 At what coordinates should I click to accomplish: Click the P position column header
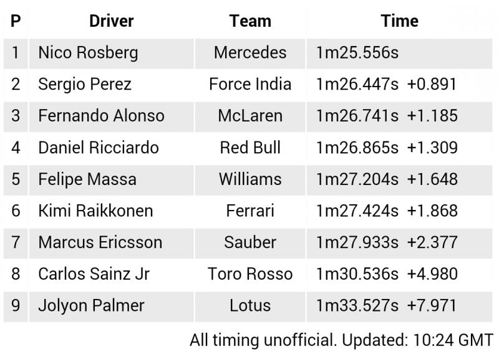(x=16, y=21)
